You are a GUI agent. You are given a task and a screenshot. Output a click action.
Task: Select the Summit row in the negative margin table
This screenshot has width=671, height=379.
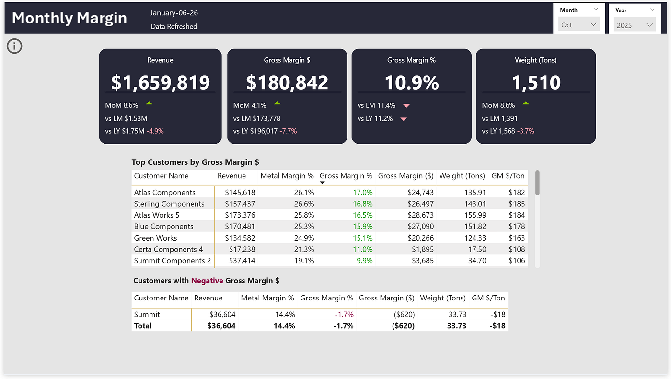pos(320,314)
